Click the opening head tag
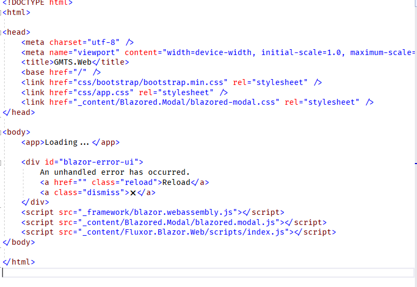The image size is (417, 287). pyautogui.click(x=17, y=32)
